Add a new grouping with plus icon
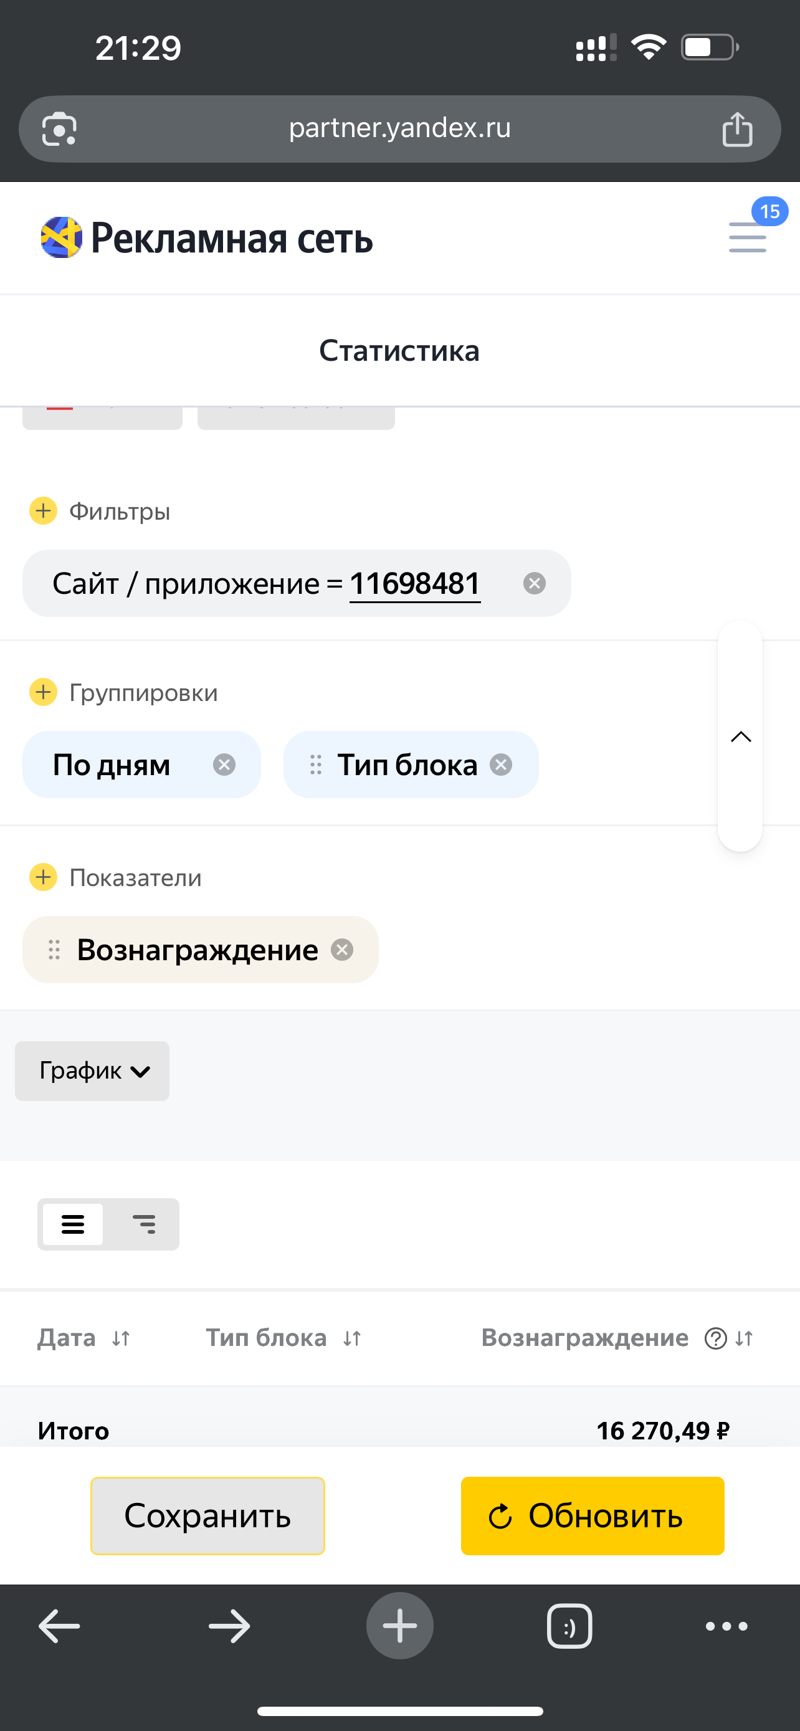 [44, 692]
